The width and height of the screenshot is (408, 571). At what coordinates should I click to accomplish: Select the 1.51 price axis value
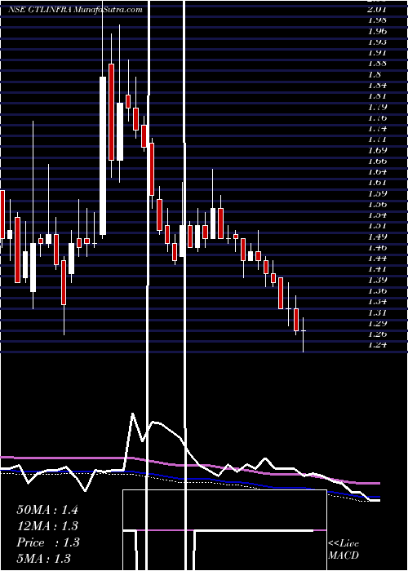pos(377,226)
